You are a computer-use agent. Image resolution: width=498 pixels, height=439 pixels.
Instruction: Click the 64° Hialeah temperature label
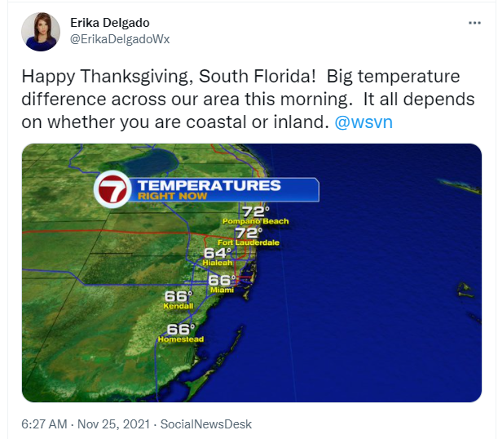218,257
